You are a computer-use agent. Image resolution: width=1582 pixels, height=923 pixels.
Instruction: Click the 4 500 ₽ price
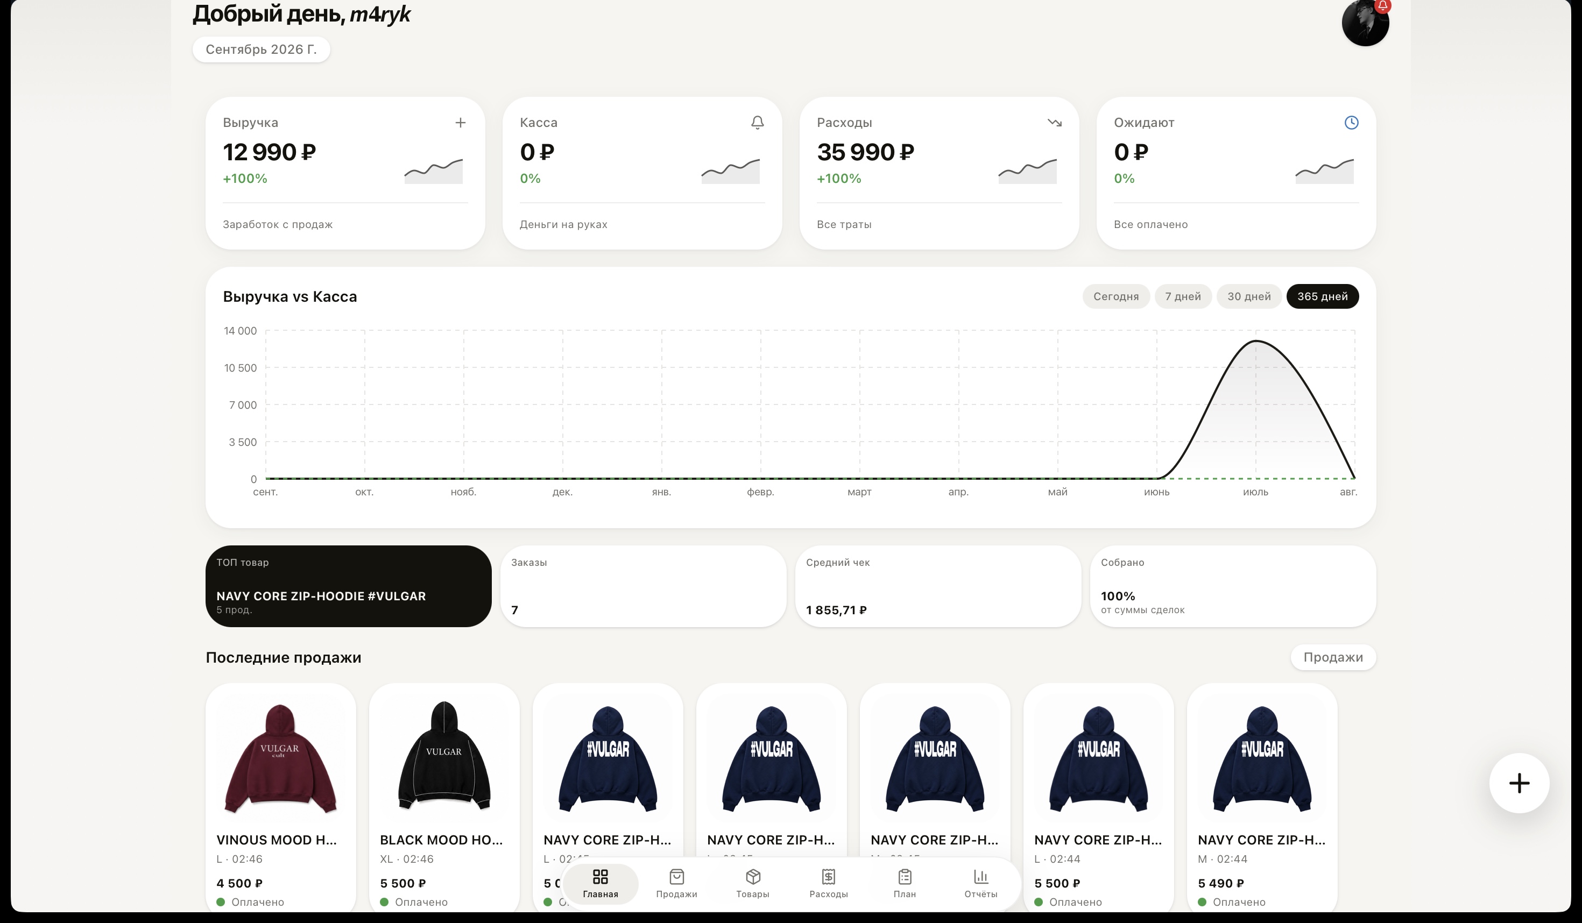click(x=240, y=884)
